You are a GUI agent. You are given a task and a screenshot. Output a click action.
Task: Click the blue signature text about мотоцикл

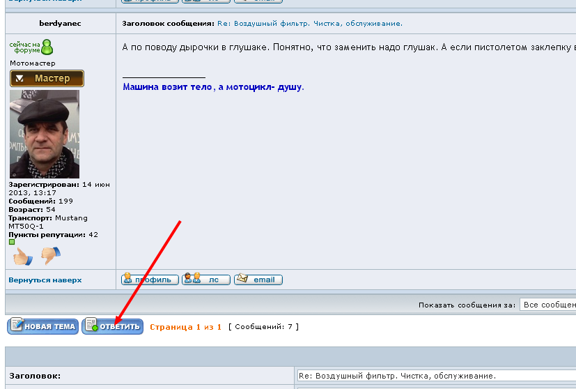click(213, 87)
